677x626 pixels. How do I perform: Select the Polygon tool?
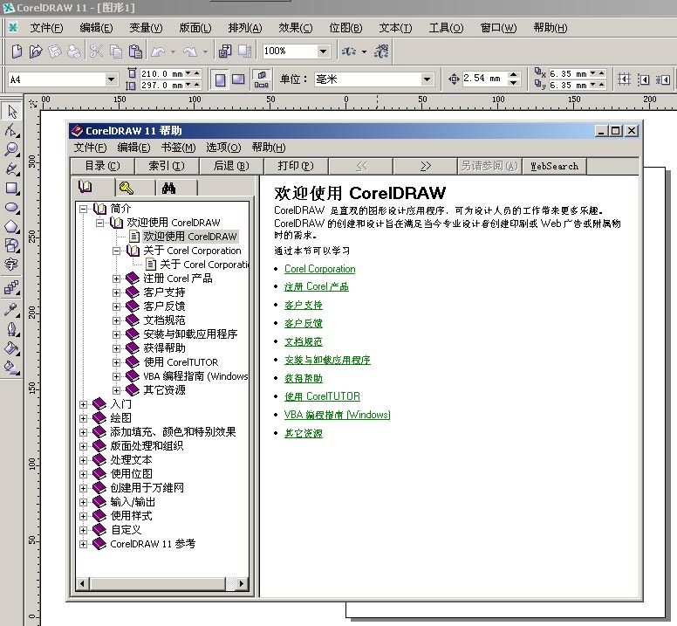point(11,226)
